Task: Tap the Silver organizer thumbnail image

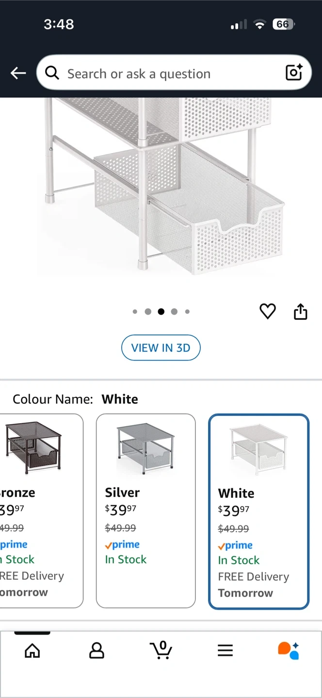Action: [x=145, y=448]
